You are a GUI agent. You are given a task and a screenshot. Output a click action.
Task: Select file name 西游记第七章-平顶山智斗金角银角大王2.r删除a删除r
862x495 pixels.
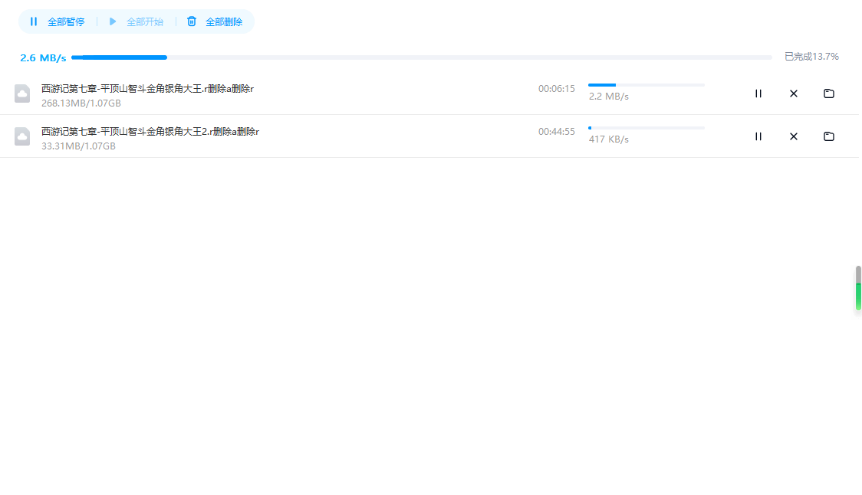[x=150, y=131]
